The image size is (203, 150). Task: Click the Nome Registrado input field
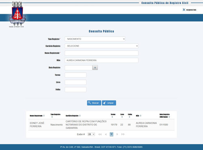coord(101,53)
